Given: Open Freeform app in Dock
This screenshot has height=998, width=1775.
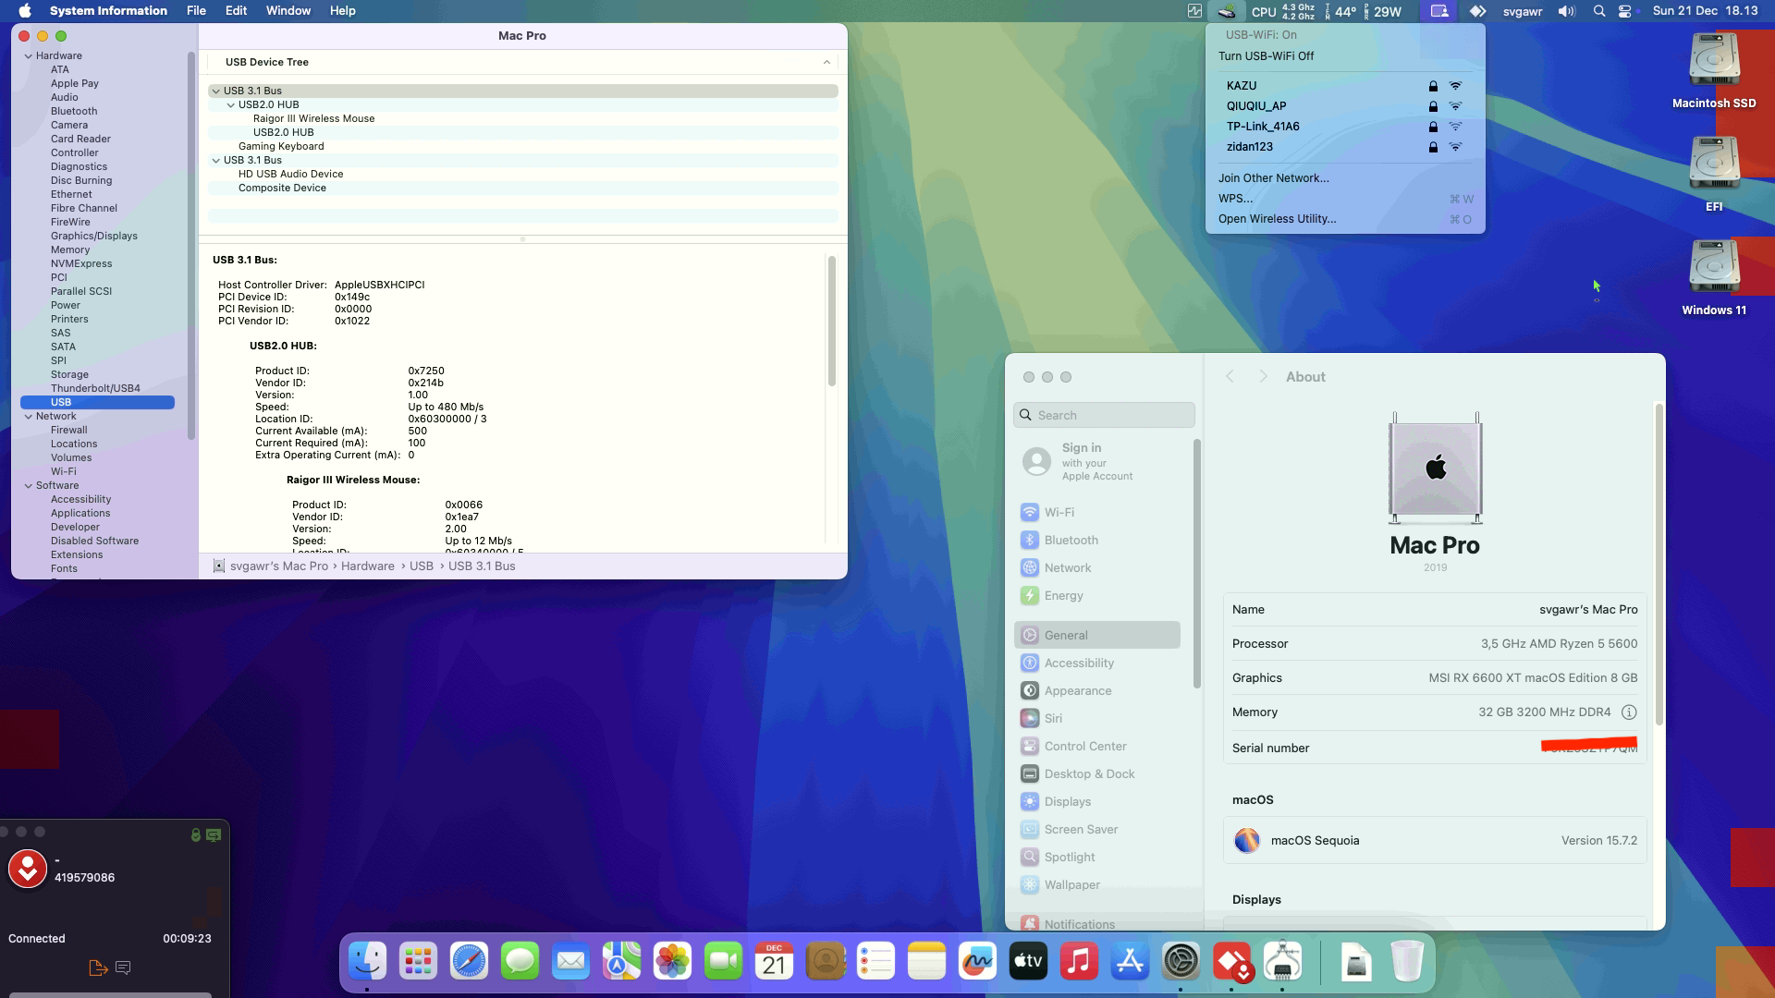Looking at the screenshot, I should 977,962.
